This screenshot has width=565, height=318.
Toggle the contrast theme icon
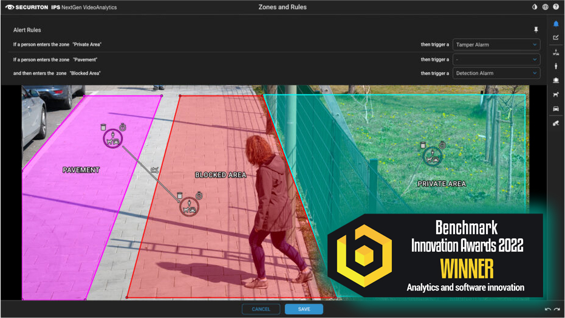tap(535, 7)
